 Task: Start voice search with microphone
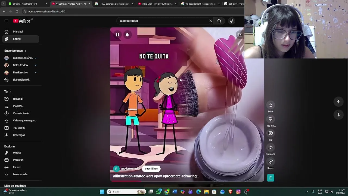pos(232,21)
